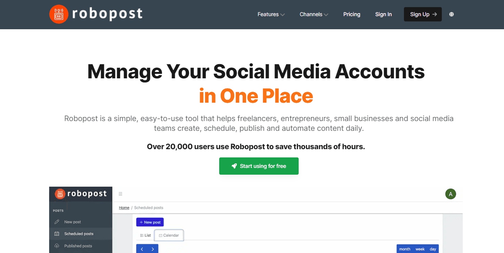Viewport: 504px width, 253px height.
Task: Switch to the List tab
Action: (x=145, y=235)
